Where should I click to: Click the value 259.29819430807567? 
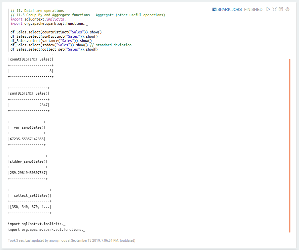pyautogui.click(x=28, y=173)
